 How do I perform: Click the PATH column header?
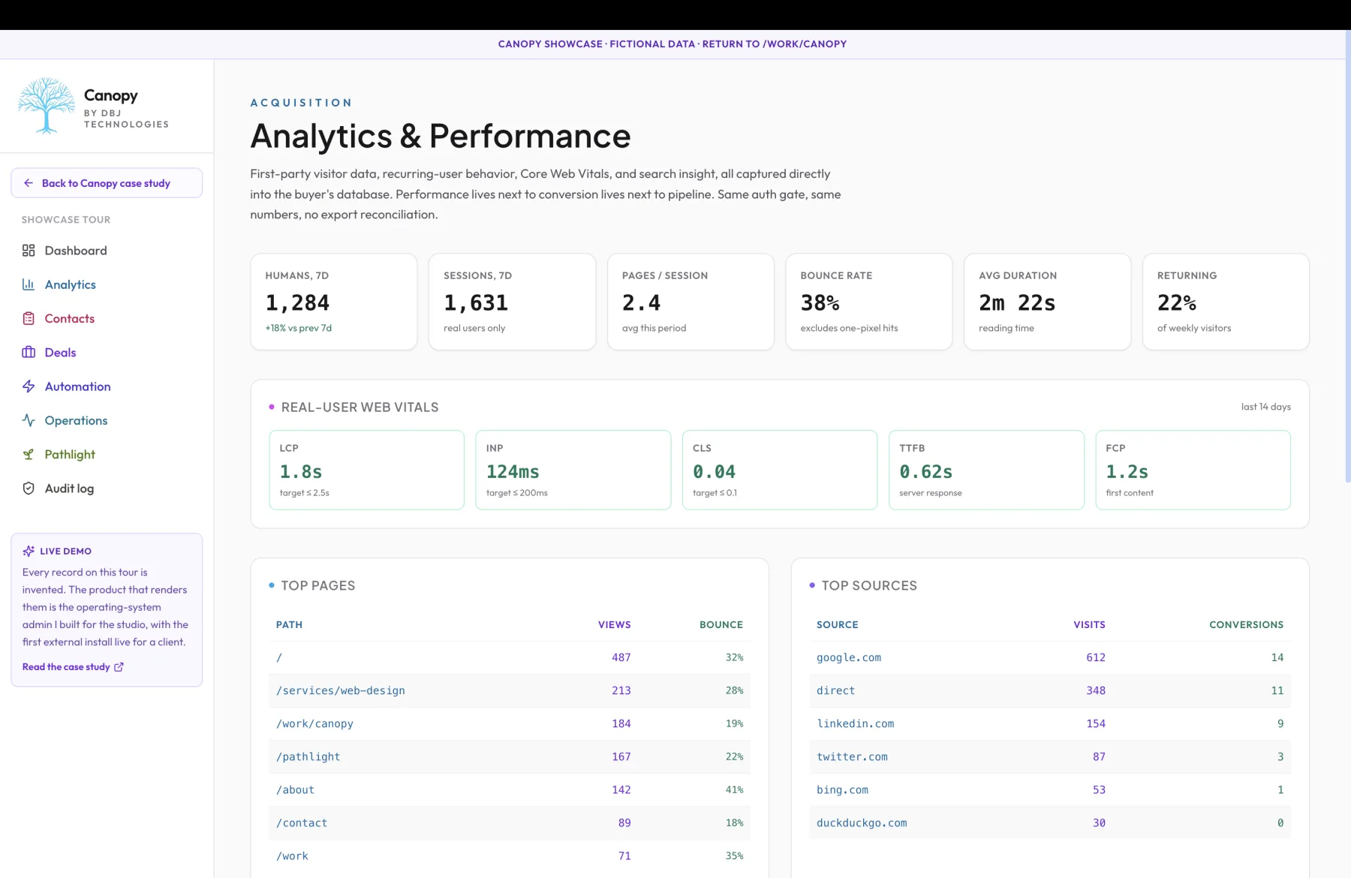(289, 624)
